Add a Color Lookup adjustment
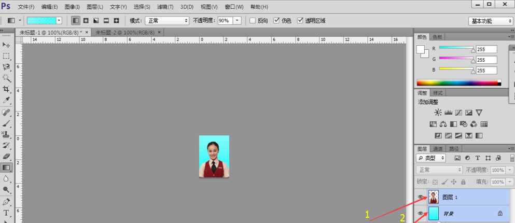 (x=484, y=124)
